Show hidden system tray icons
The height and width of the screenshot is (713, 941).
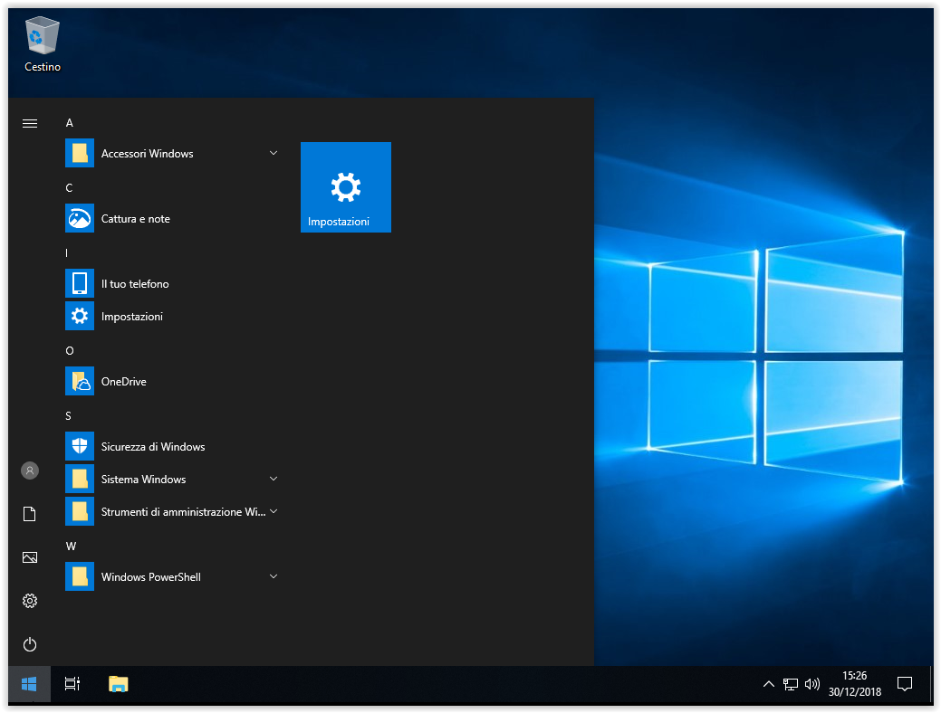tap(768, 684)
